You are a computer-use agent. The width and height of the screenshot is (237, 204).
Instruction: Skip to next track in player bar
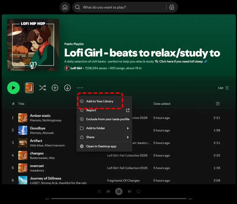[129, 192]
